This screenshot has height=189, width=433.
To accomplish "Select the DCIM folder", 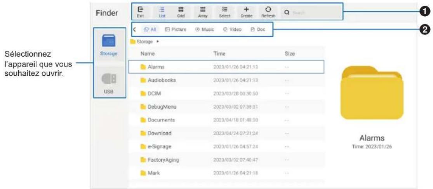I will (226, 94).
